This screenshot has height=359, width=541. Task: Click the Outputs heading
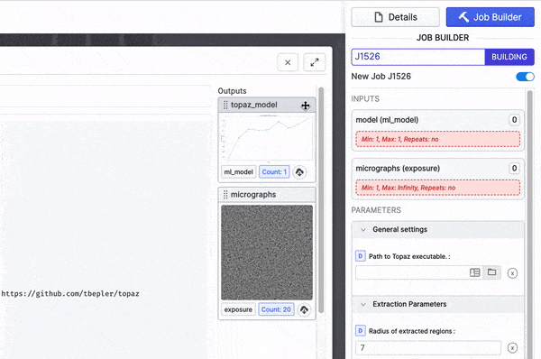232,91
